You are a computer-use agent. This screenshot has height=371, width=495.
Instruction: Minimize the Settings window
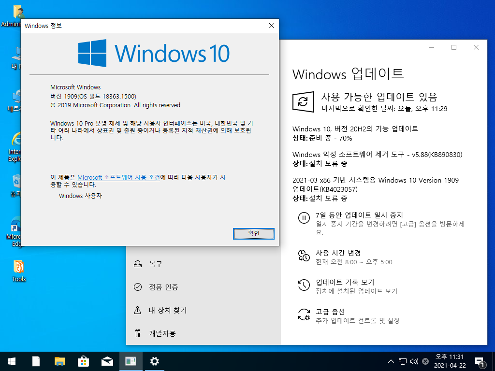click(x=432, y=47)
